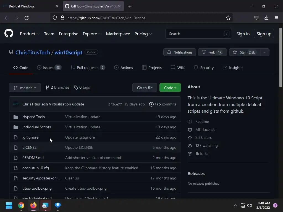Star the repository
Viewport: 283px width, 212px height.
click(x=245, y=52)
